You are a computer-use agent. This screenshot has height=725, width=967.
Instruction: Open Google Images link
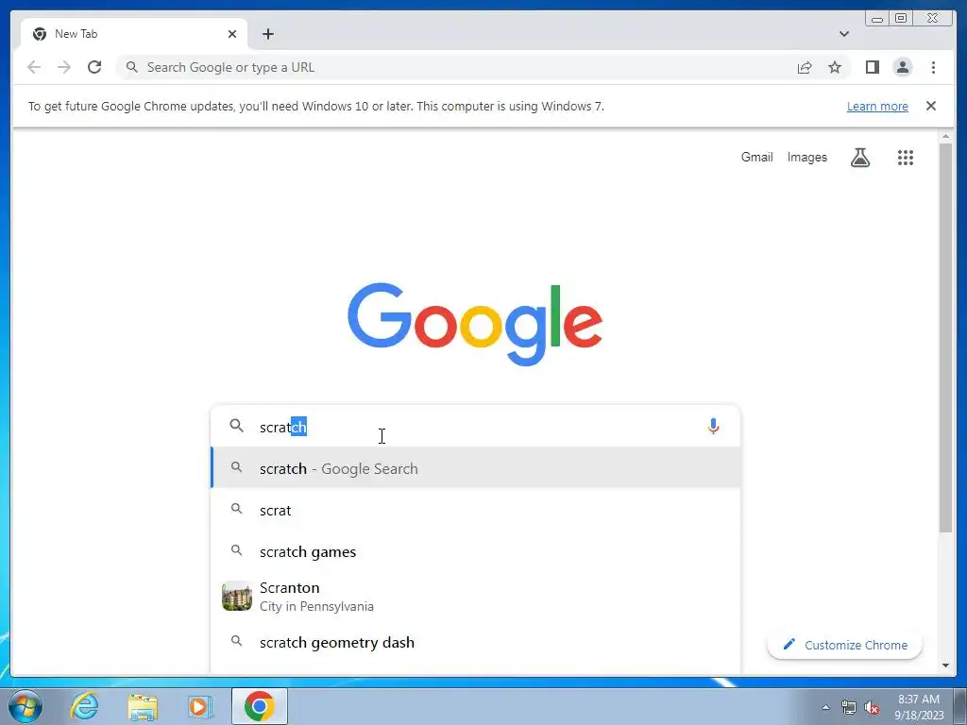[x=806, y=158]
